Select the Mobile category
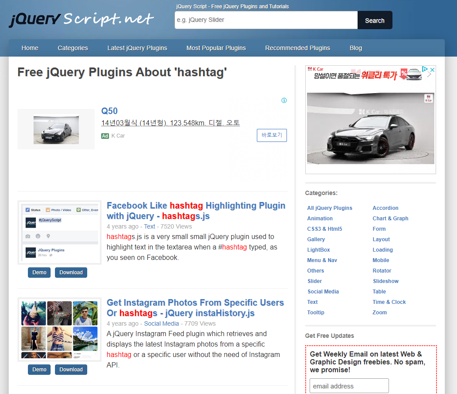Screen dimensions: 457x394 [381, 260]
